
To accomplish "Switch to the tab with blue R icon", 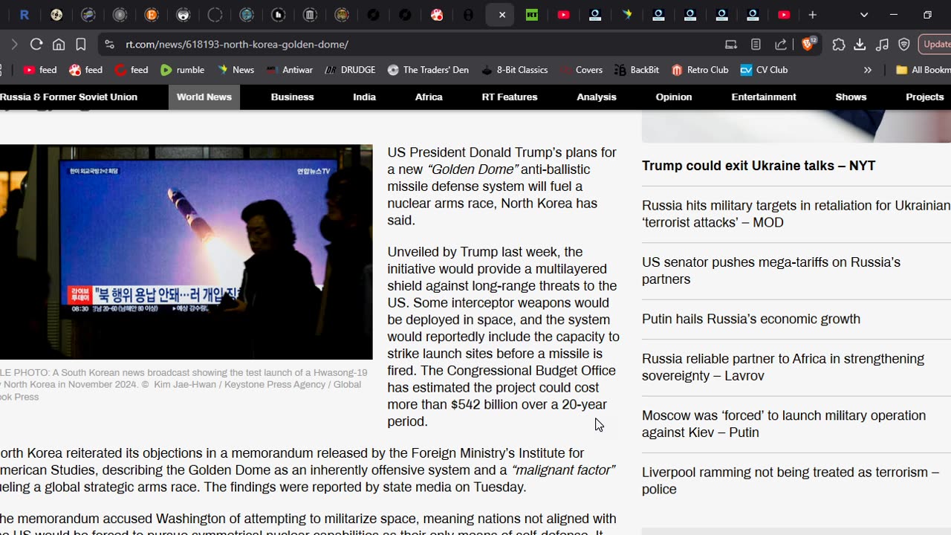I will coord(25,15).
